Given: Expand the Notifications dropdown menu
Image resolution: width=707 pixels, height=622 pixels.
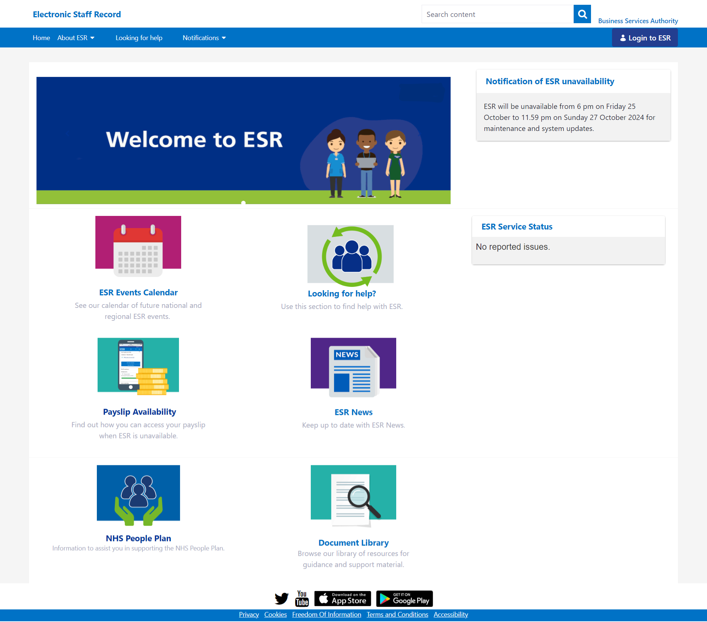Looking at the screenshot, I should pyautogui.click(x=204, y=38).
